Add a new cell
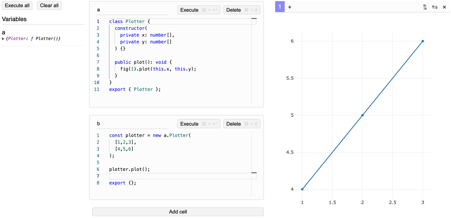The width and height of the screenshot is (451, 218). [178, 212]
